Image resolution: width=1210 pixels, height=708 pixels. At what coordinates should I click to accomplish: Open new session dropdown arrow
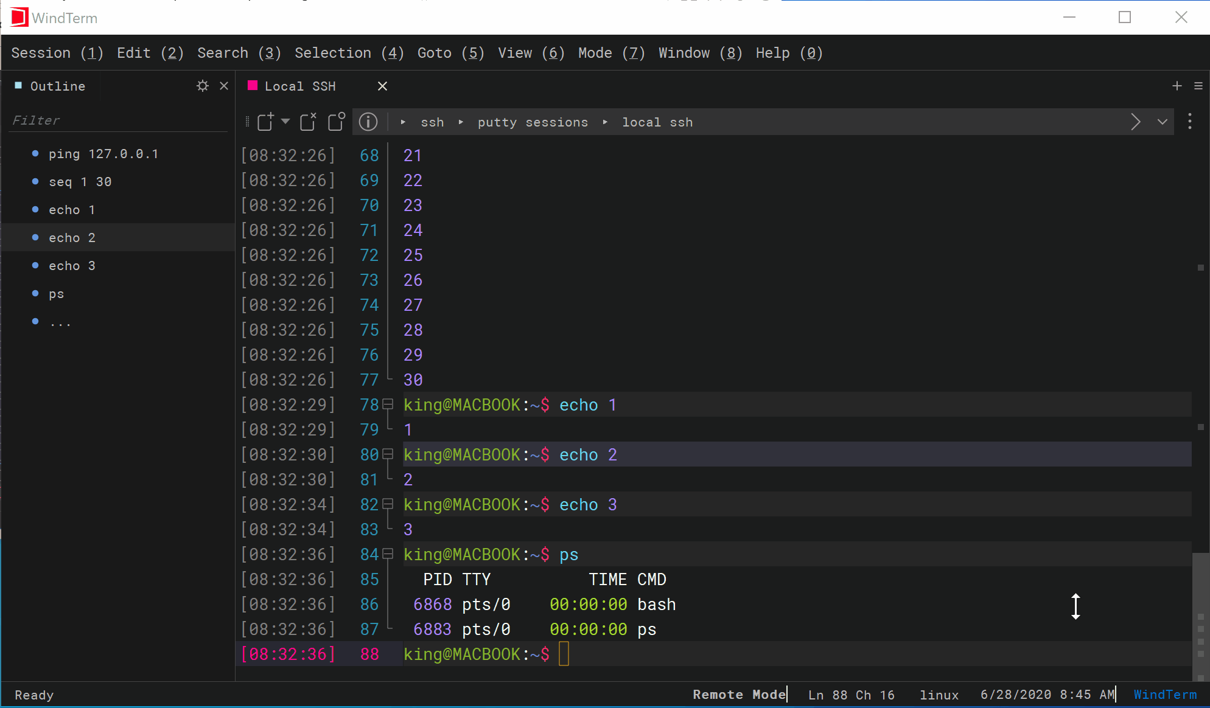coord(285,122)
